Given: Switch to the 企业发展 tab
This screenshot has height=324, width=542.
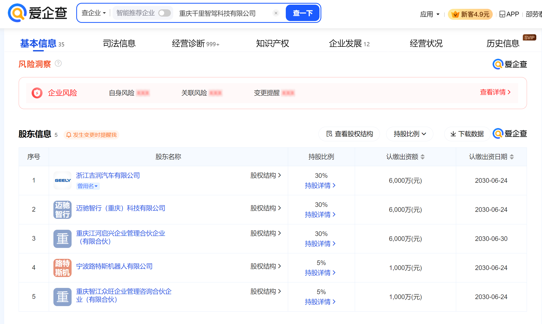Looking at the screenshot, I should (349, 43).
